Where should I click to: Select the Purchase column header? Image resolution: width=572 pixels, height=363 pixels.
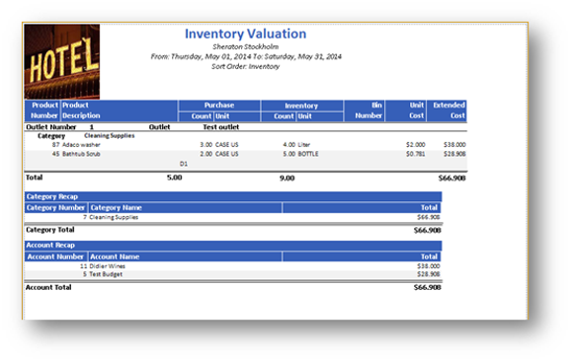click(219, 106)
